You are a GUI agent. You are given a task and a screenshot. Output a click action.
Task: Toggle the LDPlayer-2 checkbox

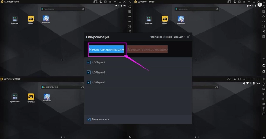89,72
